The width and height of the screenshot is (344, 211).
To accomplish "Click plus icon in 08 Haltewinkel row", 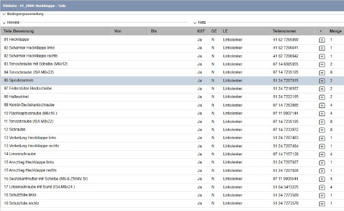I will pyautogui.click(x=322, y=97).
